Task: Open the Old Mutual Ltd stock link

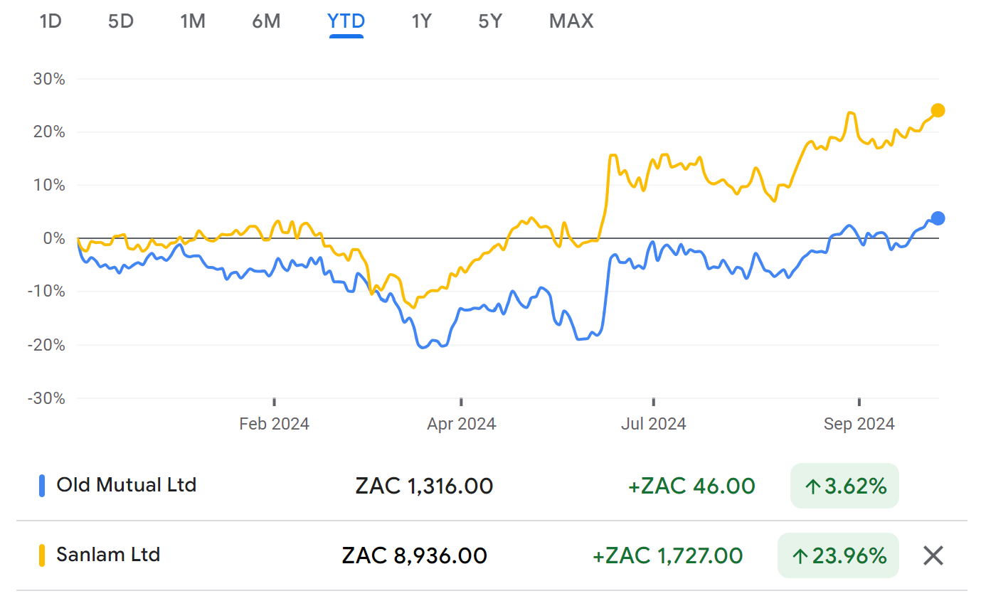Action: click(x=126, y=486)
